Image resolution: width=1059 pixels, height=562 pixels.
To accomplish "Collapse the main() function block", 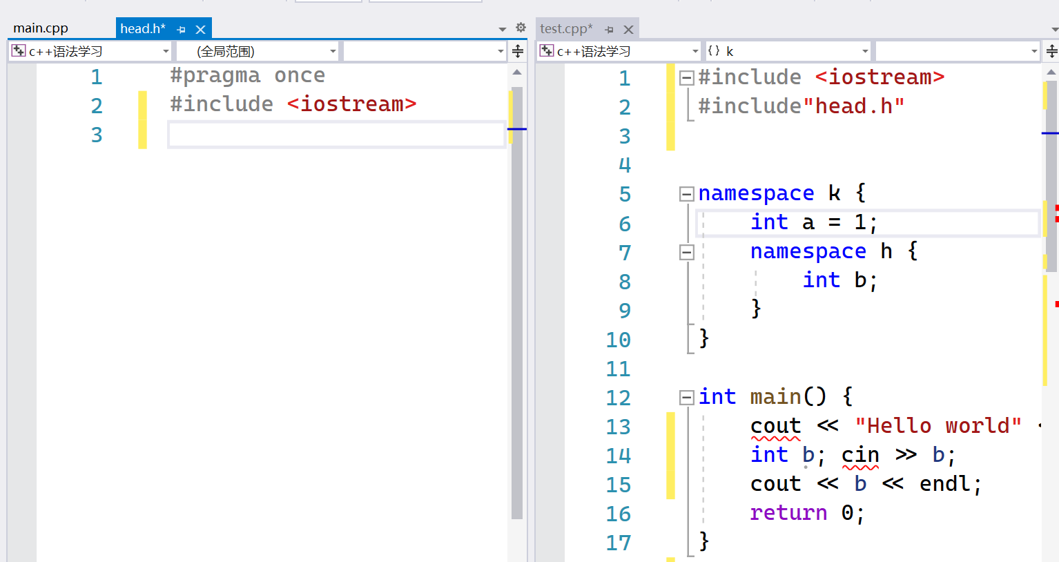I will coord(686,397).
